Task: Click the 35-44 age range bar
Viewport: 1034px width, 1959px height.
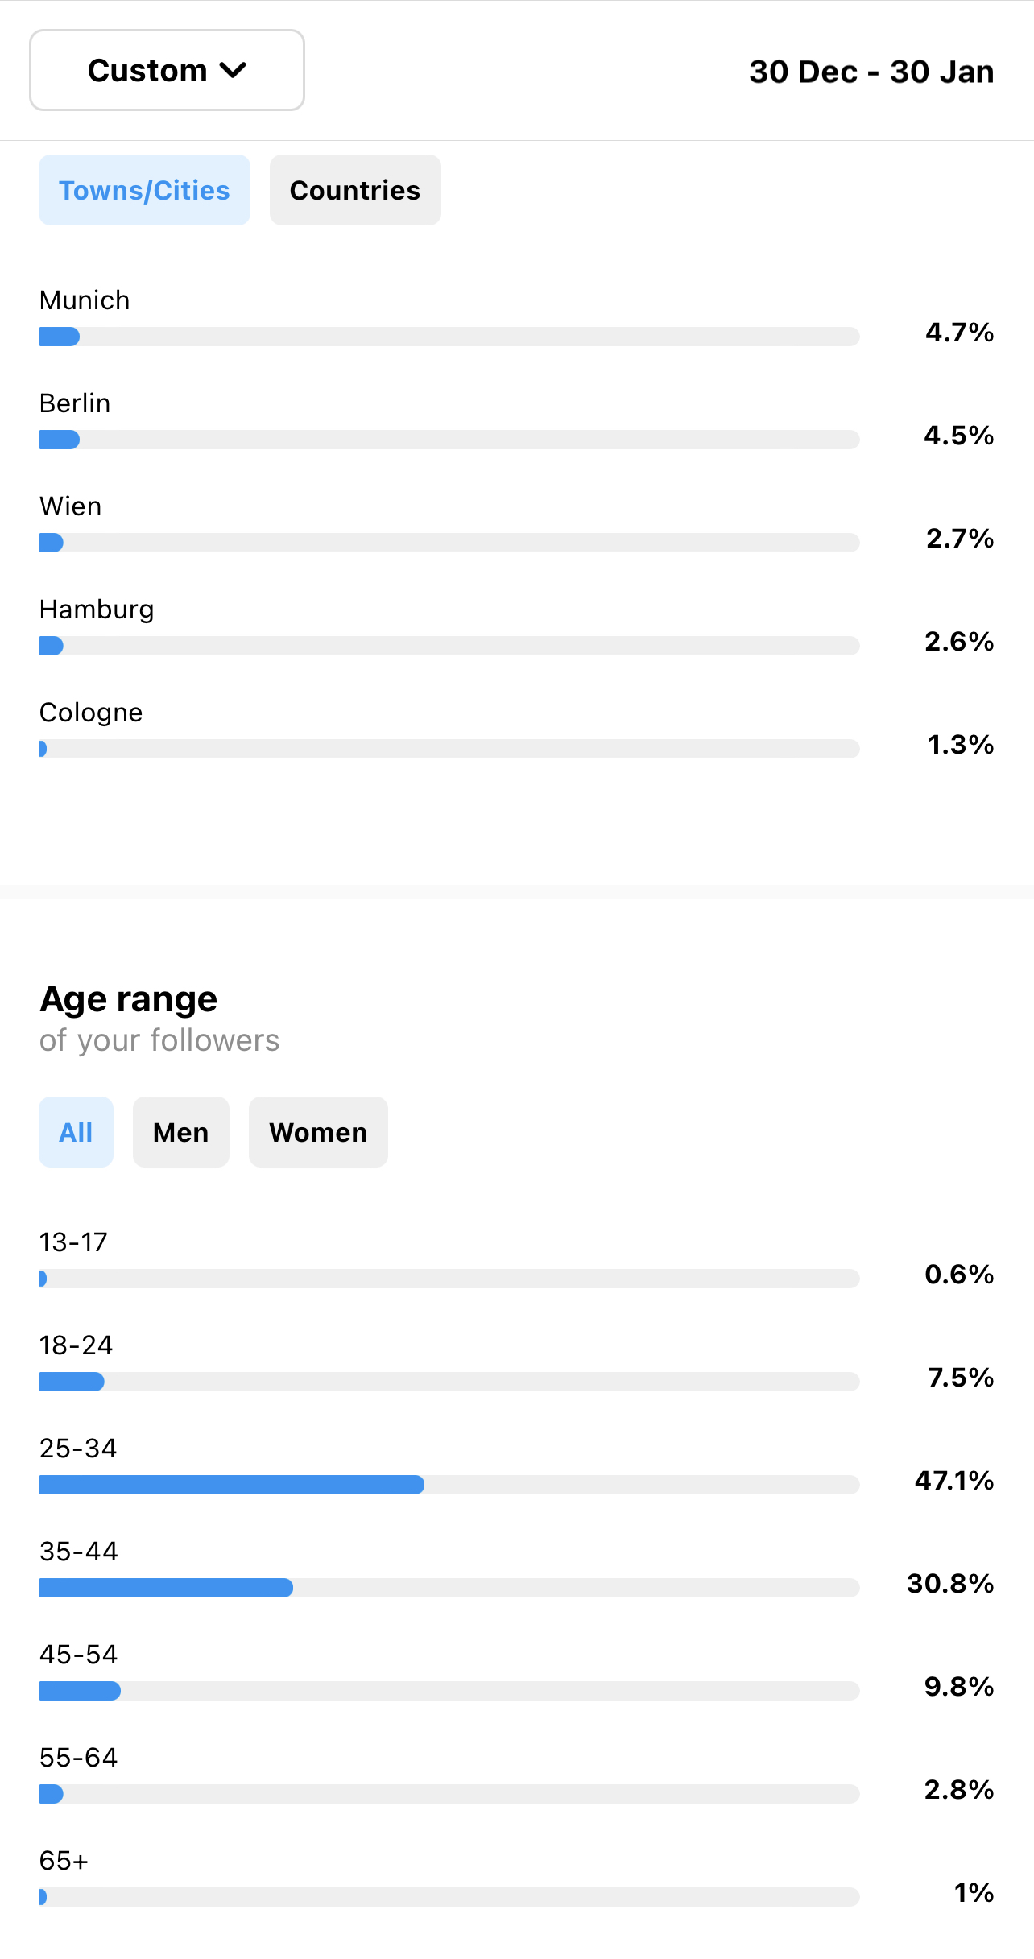Action: pyautogui.click(x=449, y=1588)
